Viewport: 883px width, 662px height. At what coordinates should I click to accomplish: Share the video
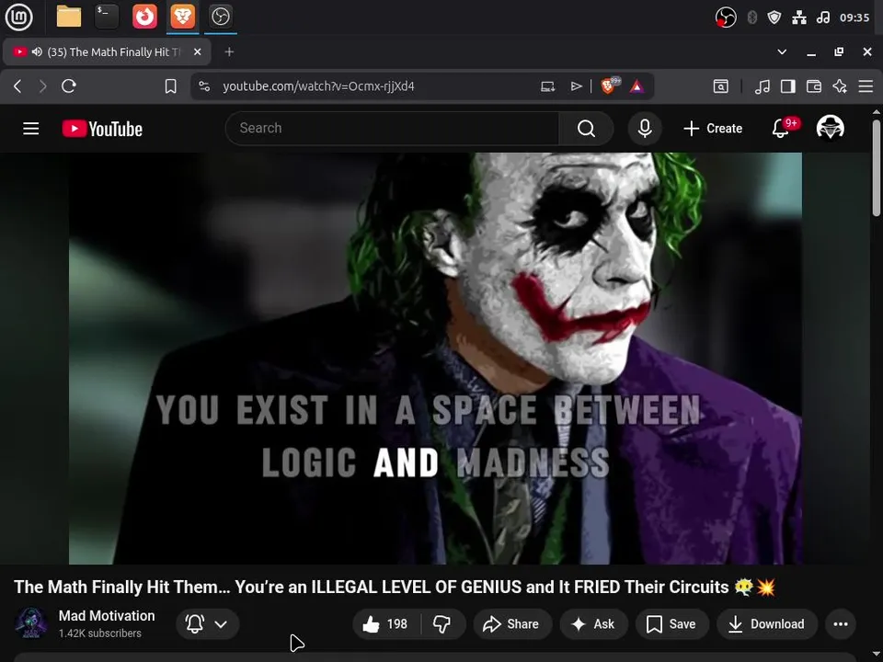pos(511,623)
